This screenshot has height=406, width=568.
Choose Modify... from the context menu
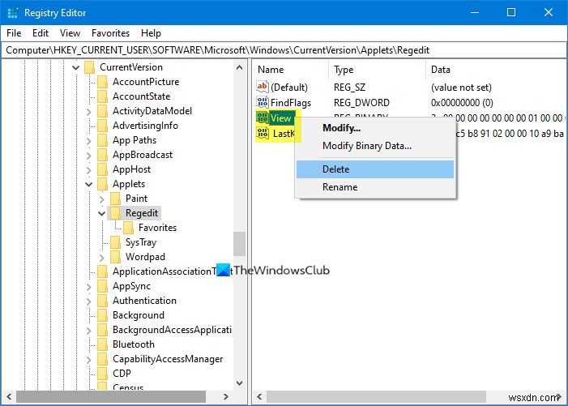375,128
